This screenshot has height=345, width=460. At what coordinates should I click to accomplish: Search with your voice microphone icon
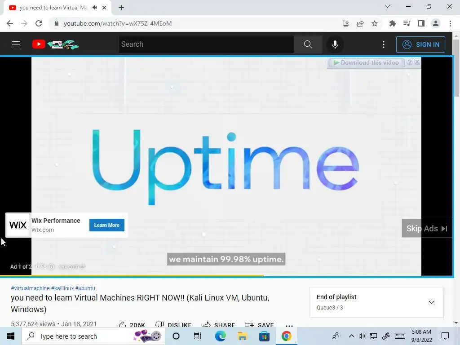[335, 44]
